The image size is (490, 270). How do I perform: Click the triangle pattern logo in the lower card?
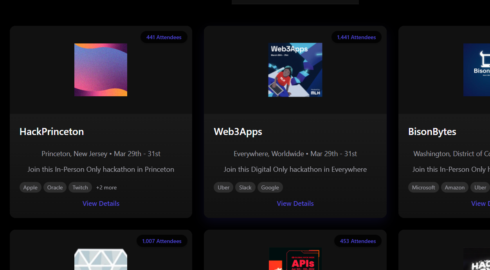click(x=101, y=259)
